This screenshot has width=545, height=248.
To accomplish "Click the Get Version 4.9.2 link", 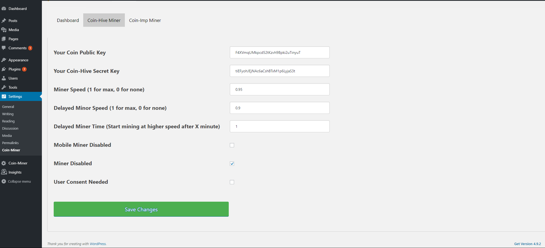I will 527,244.
